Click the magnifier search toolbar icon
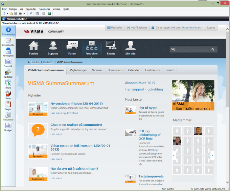This screenshot has height=191, width=230. pos(31,14)
